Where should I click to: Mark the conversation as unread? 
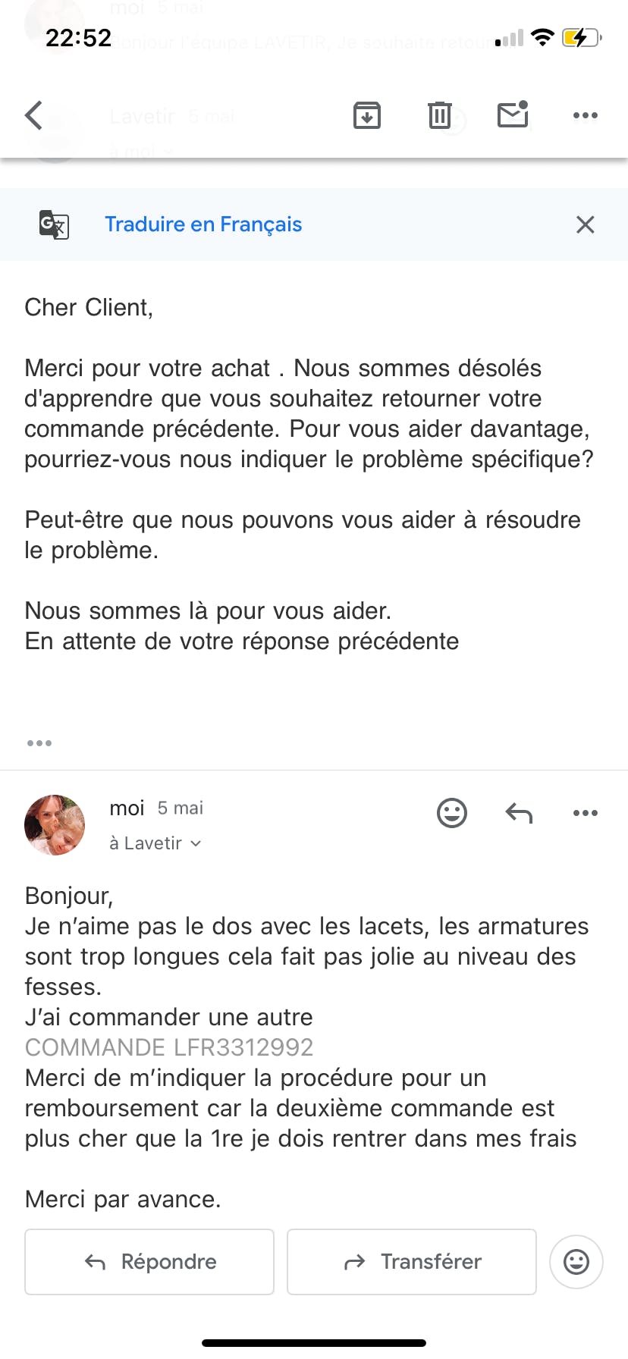tap(513, 115)
